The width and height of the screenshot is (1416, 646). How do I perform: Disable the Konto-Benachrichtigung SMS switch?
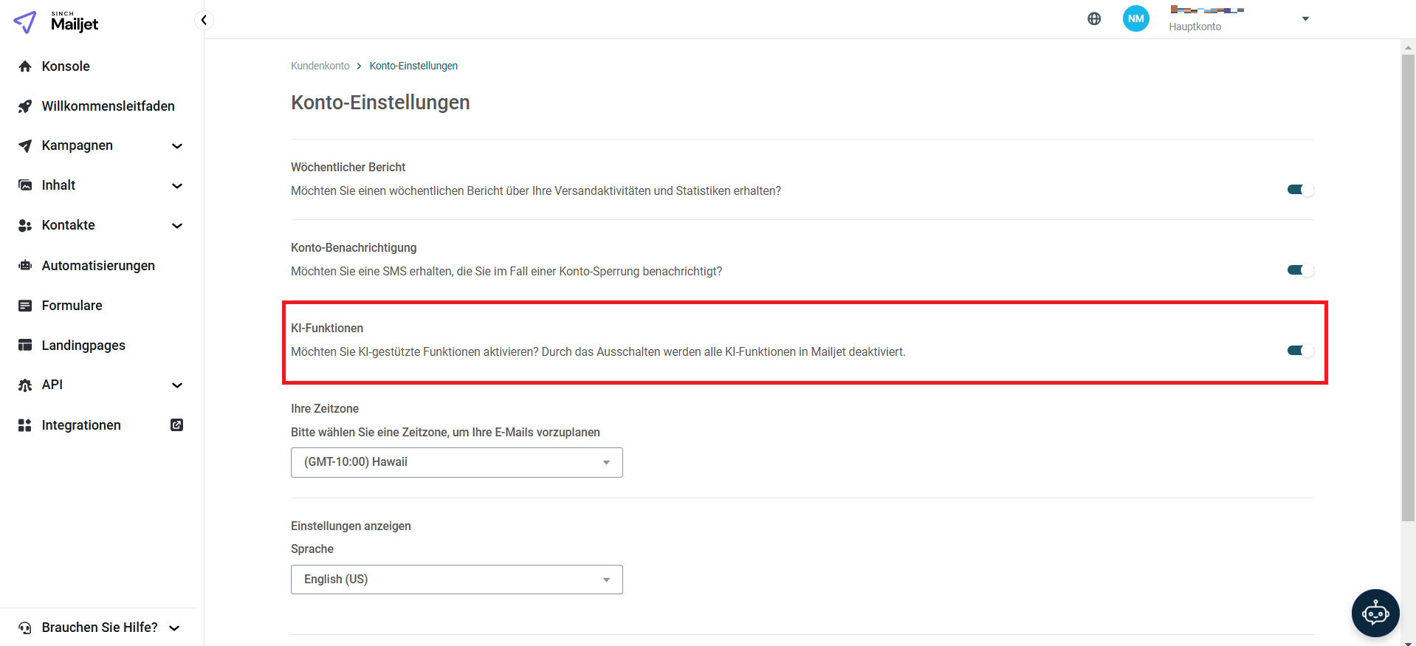point(1300,270)
